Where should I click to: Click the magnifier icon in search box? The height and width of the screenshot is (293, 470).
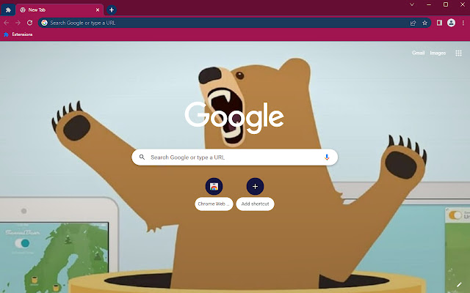142,157
